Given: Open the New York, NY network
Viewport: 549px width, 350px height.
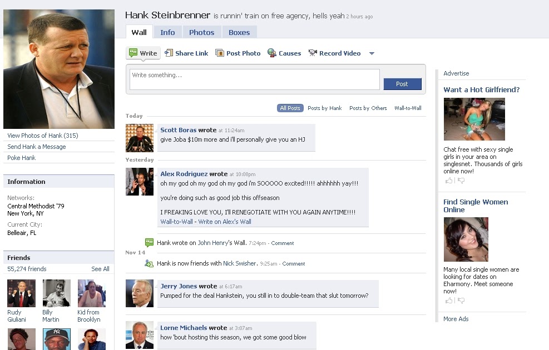Looking at the screenshot, I should (x=26, y=213).
